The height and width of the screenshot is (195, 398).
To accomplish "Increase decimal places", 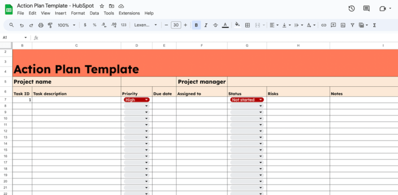I will pos(114,25).
